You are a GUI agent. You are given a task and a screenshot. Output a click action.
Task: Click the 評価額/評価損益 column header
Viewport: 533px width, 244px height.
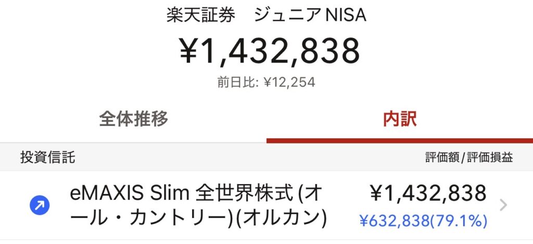click(468, 158)
